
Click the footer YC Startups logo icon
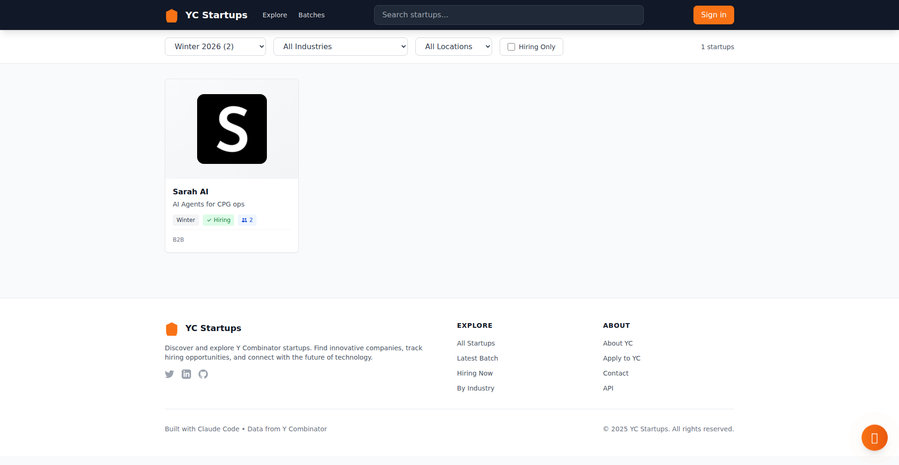click(172, 329)
